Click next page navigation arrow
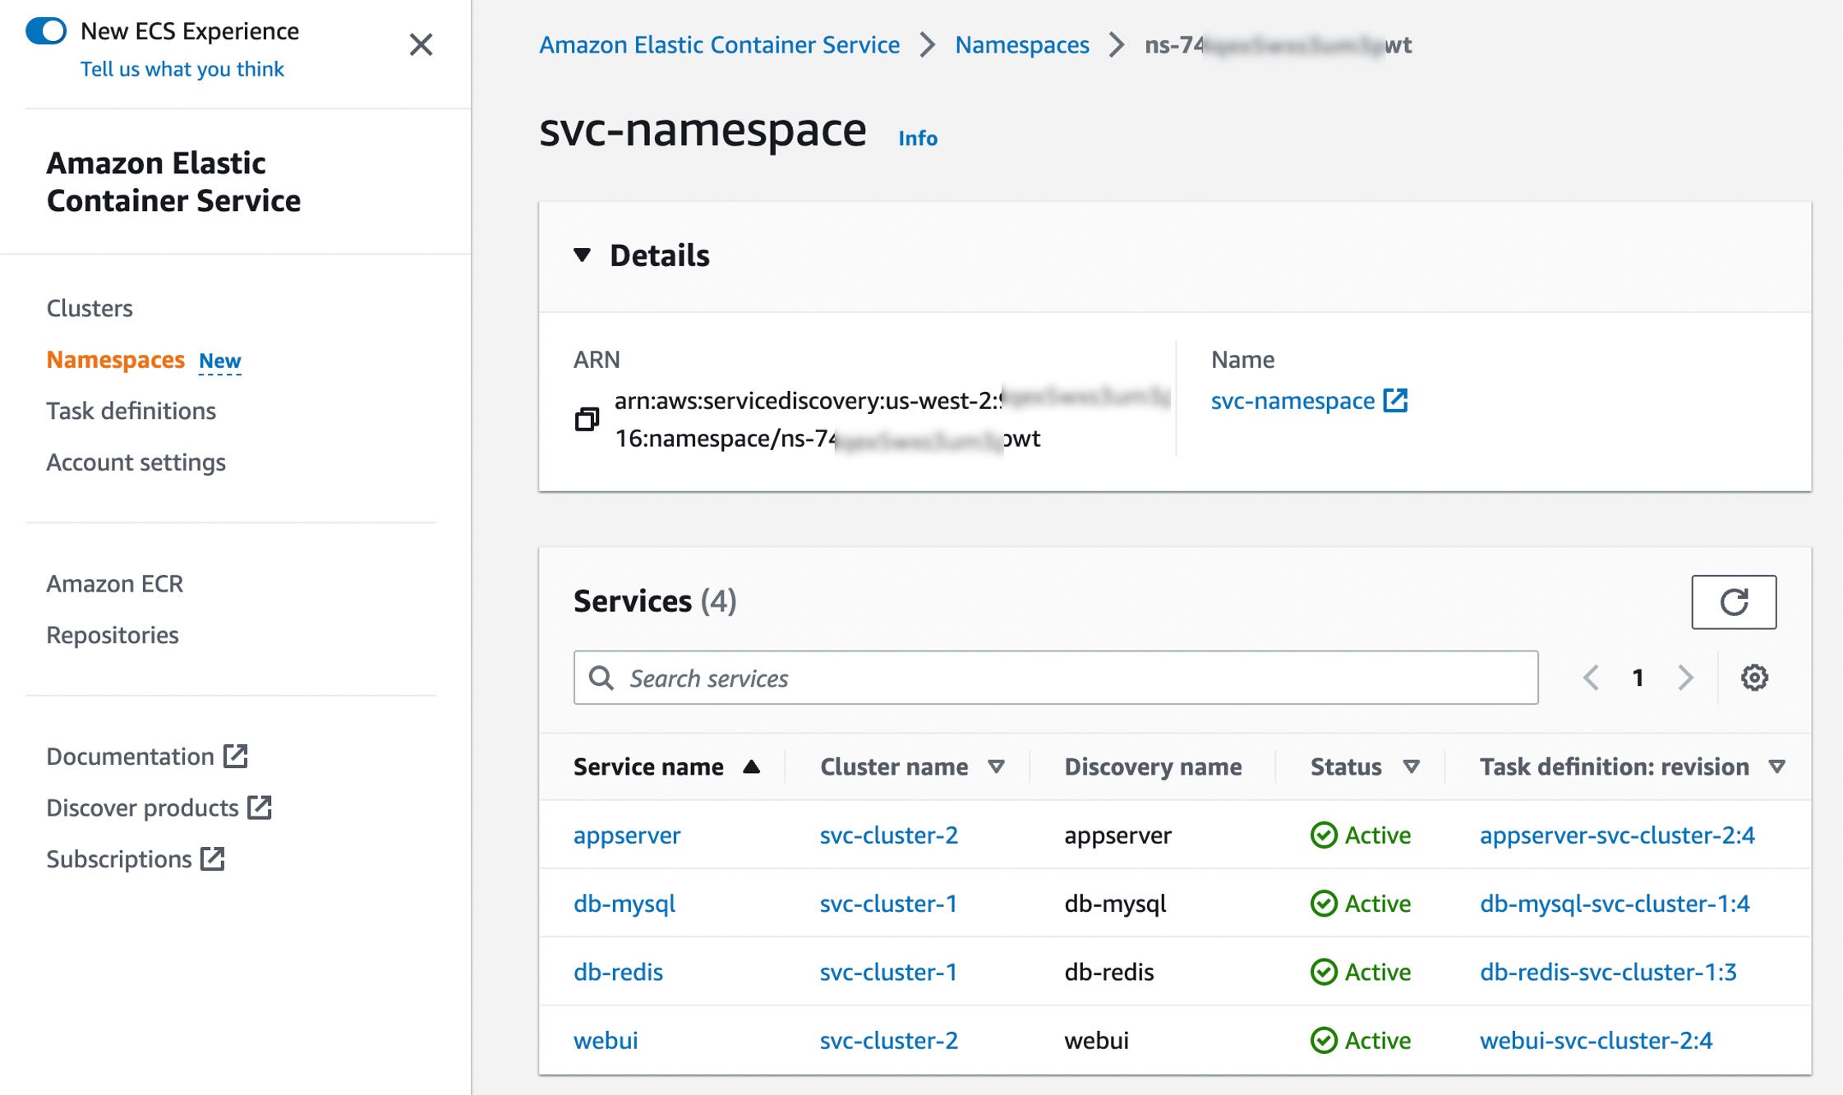1843x1095 pixels. (1685, 677)
